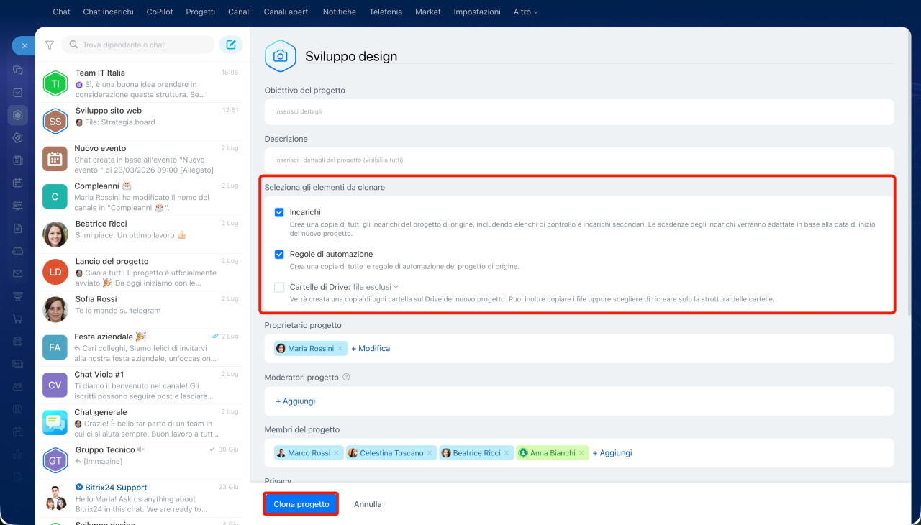Uncheck the Regole di automazione checkbox
Viewport: 921px width, 525px height.
point(279,255)
